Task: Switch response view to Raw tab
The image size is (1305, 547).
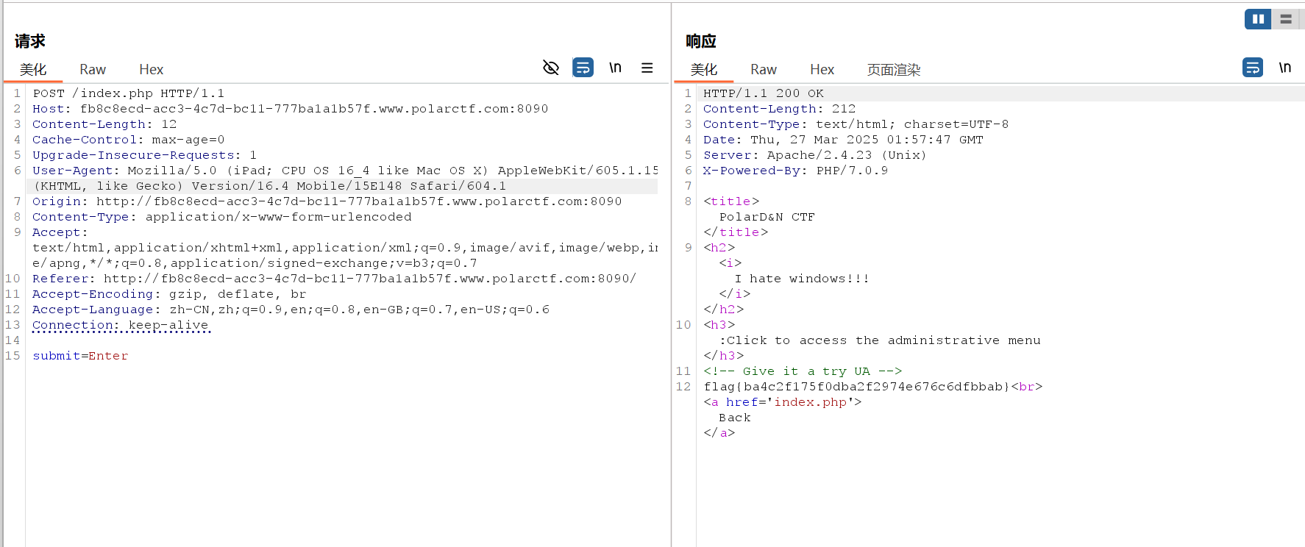Action: click(x=763, y=70)
